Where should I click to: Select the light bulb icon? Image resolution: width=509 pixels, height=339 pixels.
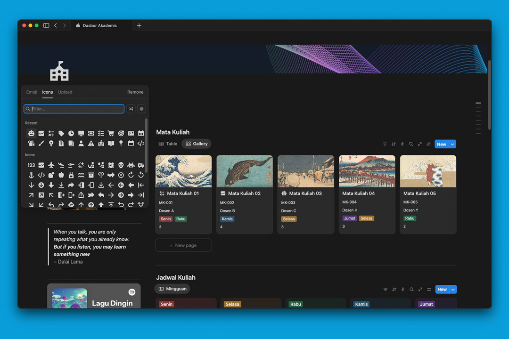(51, 143)
